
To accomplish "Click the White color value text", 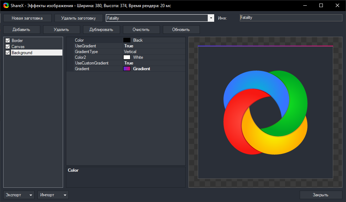I will [x=138, y=57].
